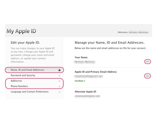
Task: Click the My Apple ID page title
Action: [x=21, y=31]
